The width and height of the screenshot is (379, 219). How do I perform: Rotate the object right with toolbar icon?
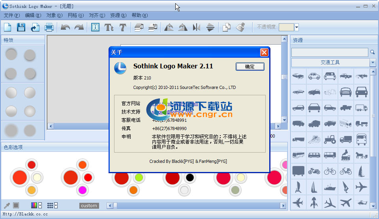[183, 27]
